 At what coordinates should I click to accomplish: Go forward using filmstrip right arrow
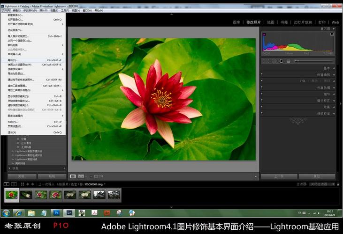(x=32, y=184)
